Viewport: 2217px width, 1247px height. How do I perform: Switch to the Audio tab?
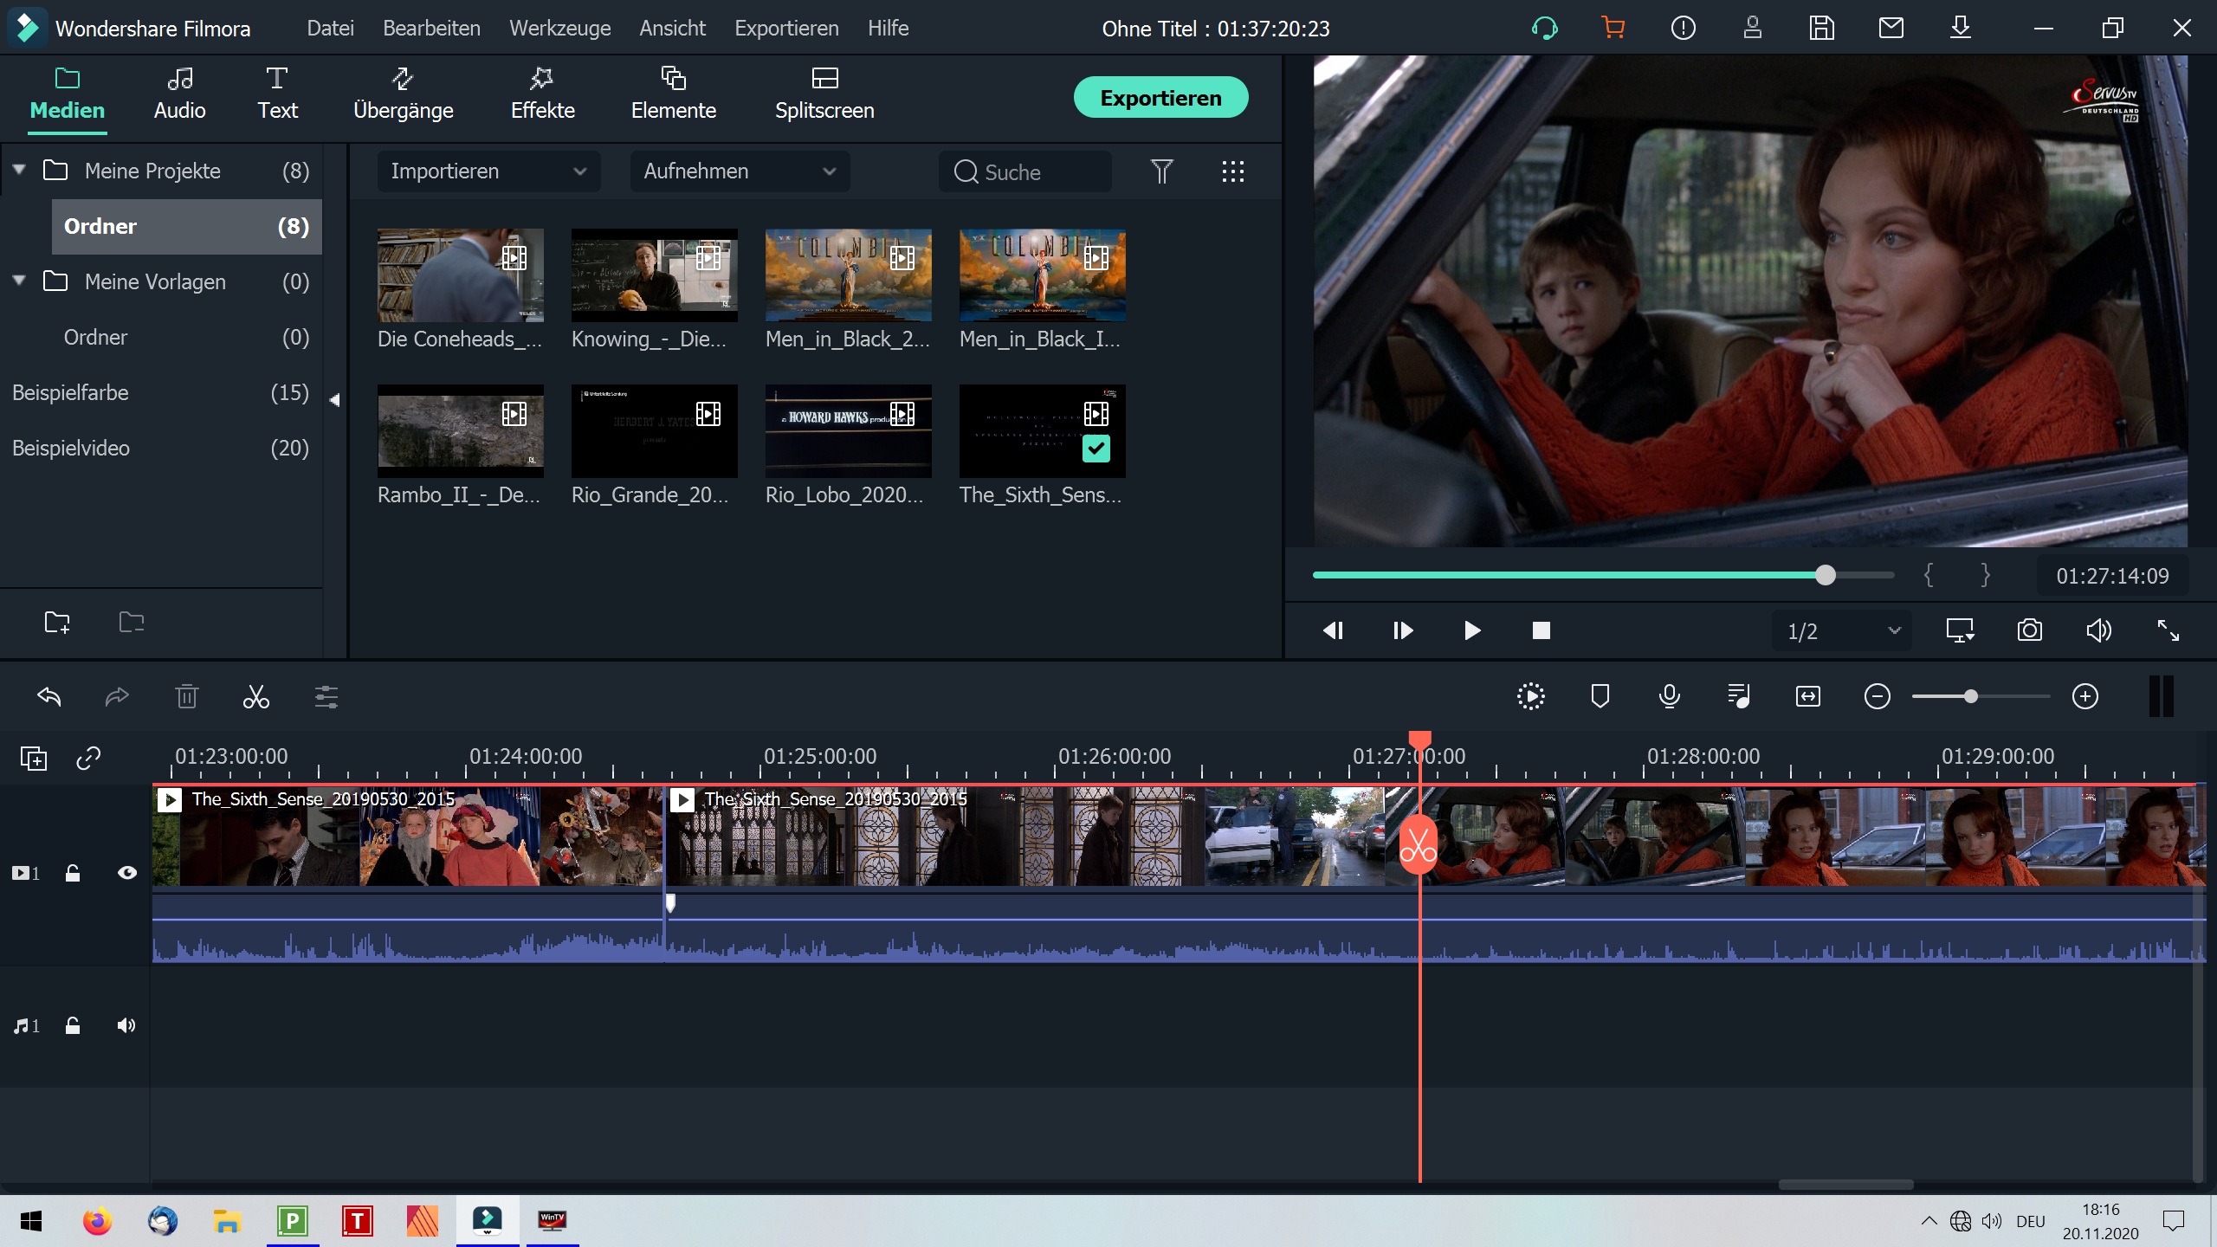click(x=180, y=94)
